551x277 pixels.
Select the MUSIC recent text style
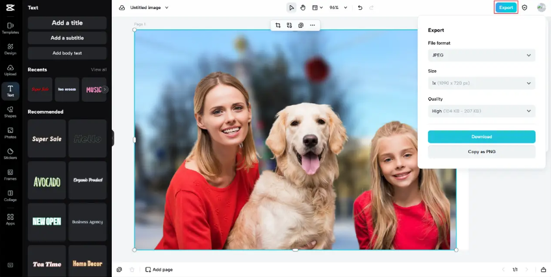click(94, 90)
